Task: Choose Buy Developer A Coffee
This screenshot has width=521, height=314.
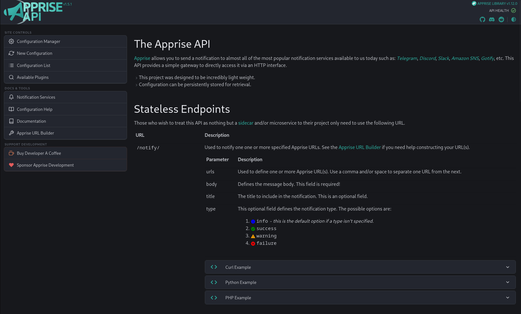Action: 65,153
